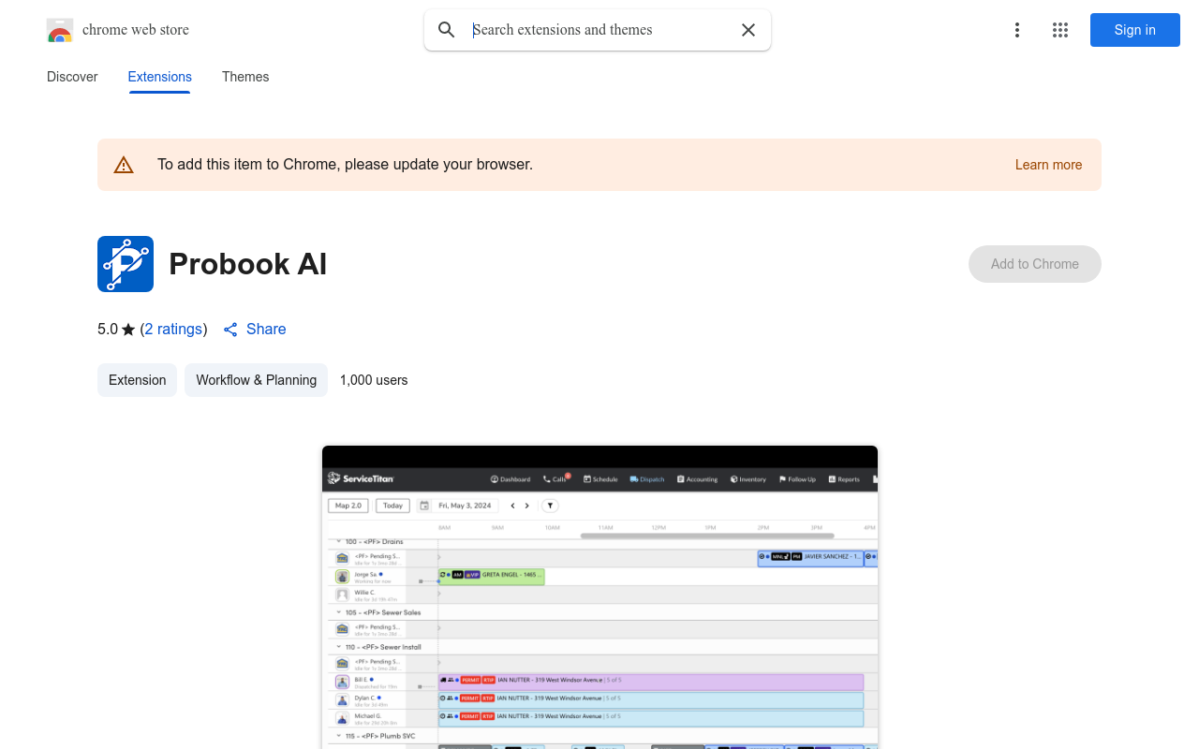Open the 2 ratings link

[x=173, y=329]
